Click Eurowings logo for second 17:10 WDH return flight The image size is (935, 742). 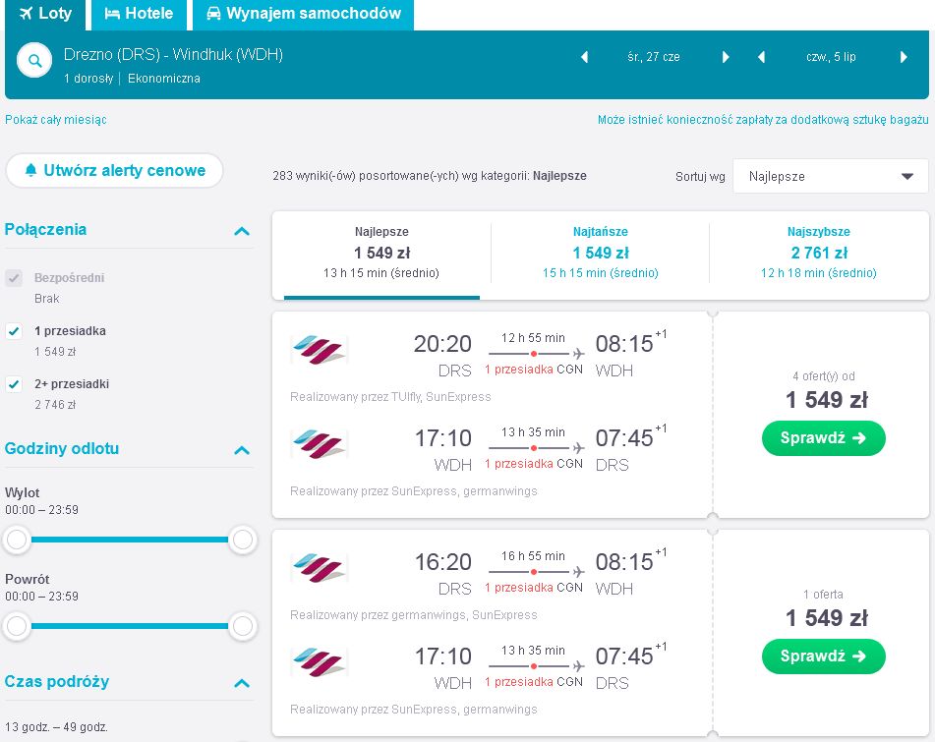[x=319, y=661]
